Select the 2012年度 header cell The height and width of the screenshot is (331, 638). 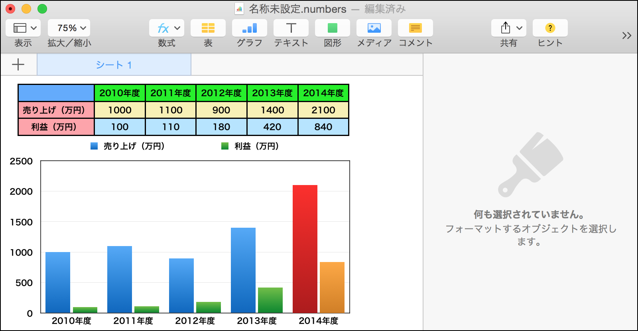[221, 93]
